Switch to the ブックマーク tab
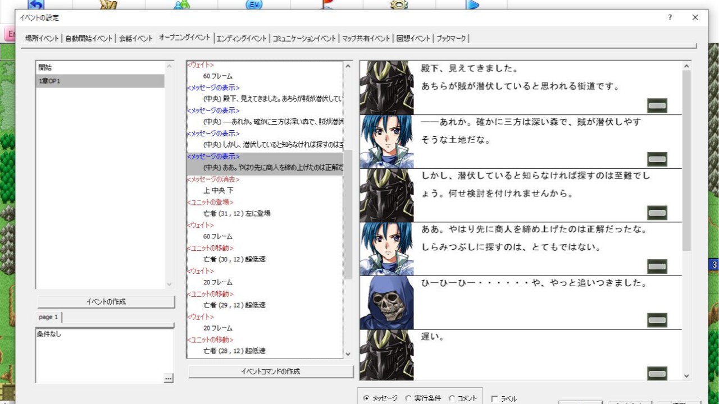 [452, 39]
